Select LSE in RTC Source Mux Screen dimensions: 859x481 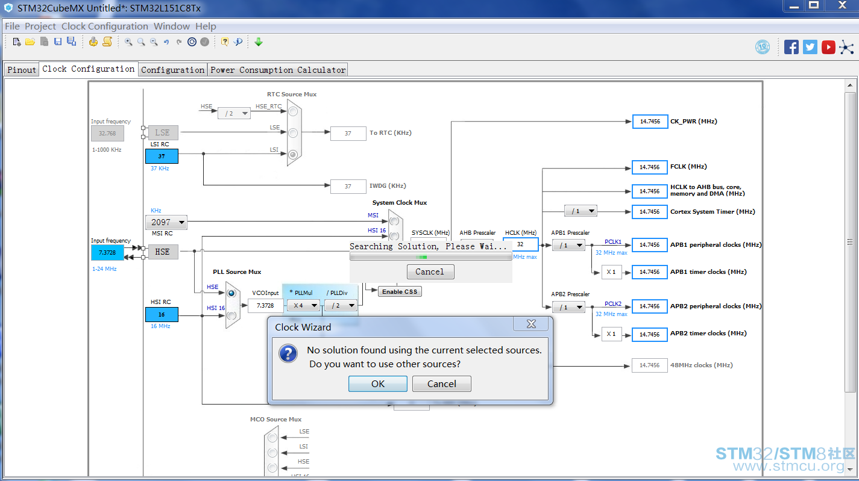point(293,132)
